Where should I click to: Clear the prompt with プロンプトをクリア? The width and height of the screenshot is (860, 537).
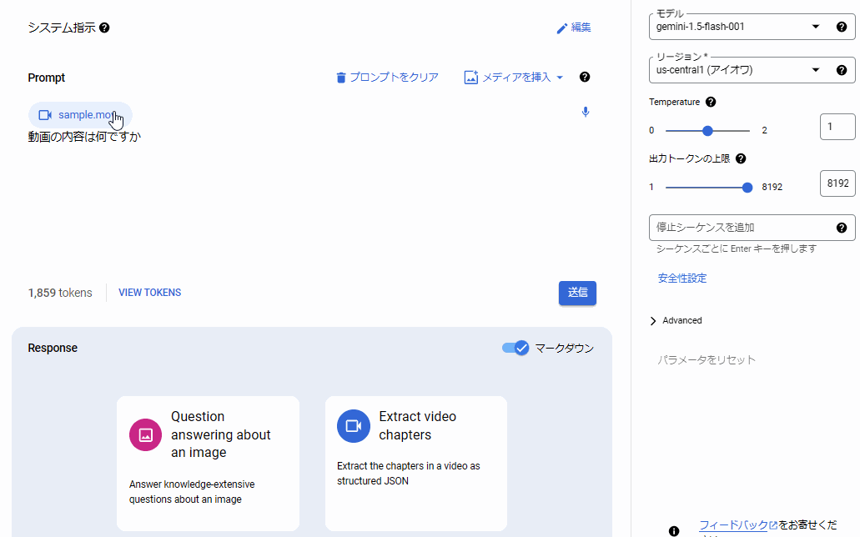tap(386, 78)
